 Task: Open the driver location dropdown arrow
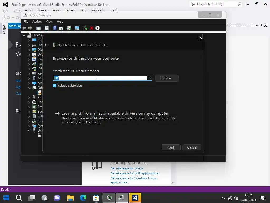click(150, 78)
